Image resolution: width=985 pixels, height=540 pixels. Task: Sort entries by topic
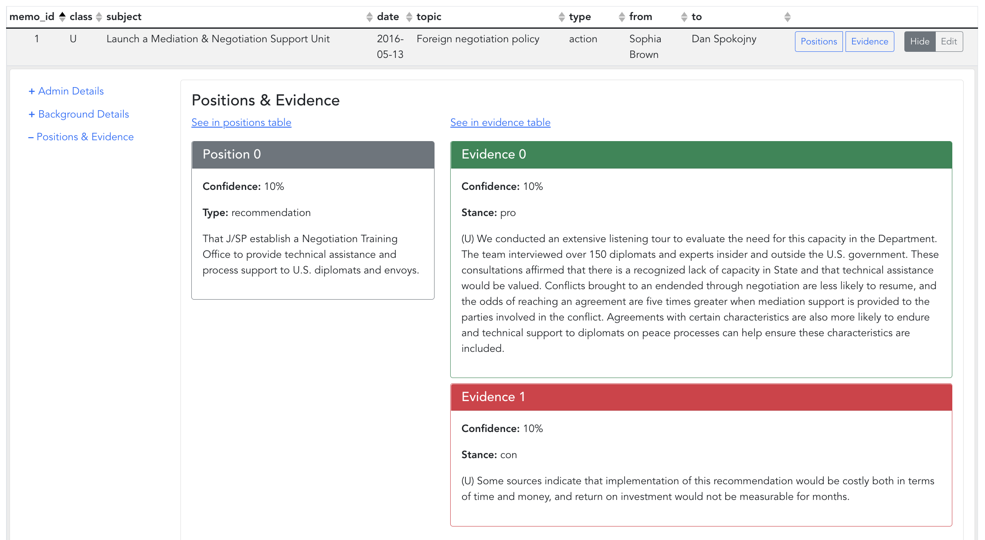562,17
